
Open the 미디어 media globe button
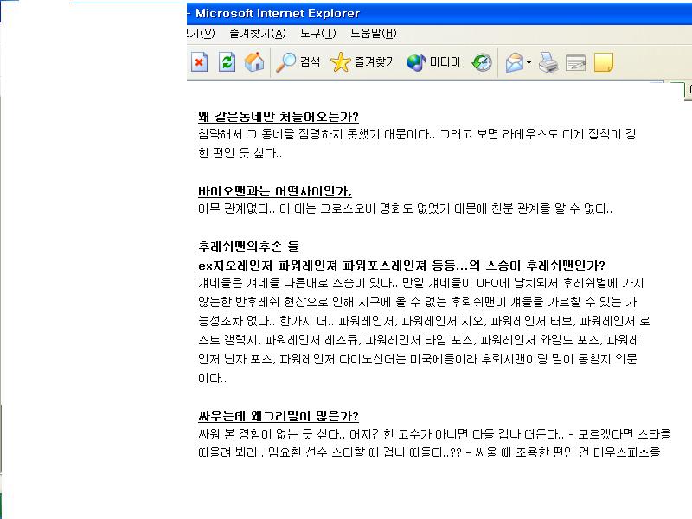pyautogui.click(x=434, y=62)
